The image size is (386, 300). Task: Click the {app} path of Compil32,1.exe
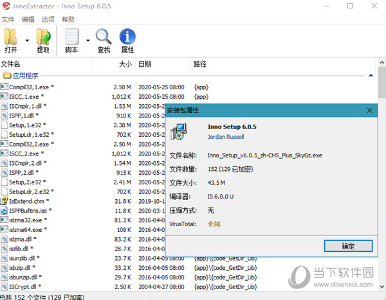coord(201,87)
